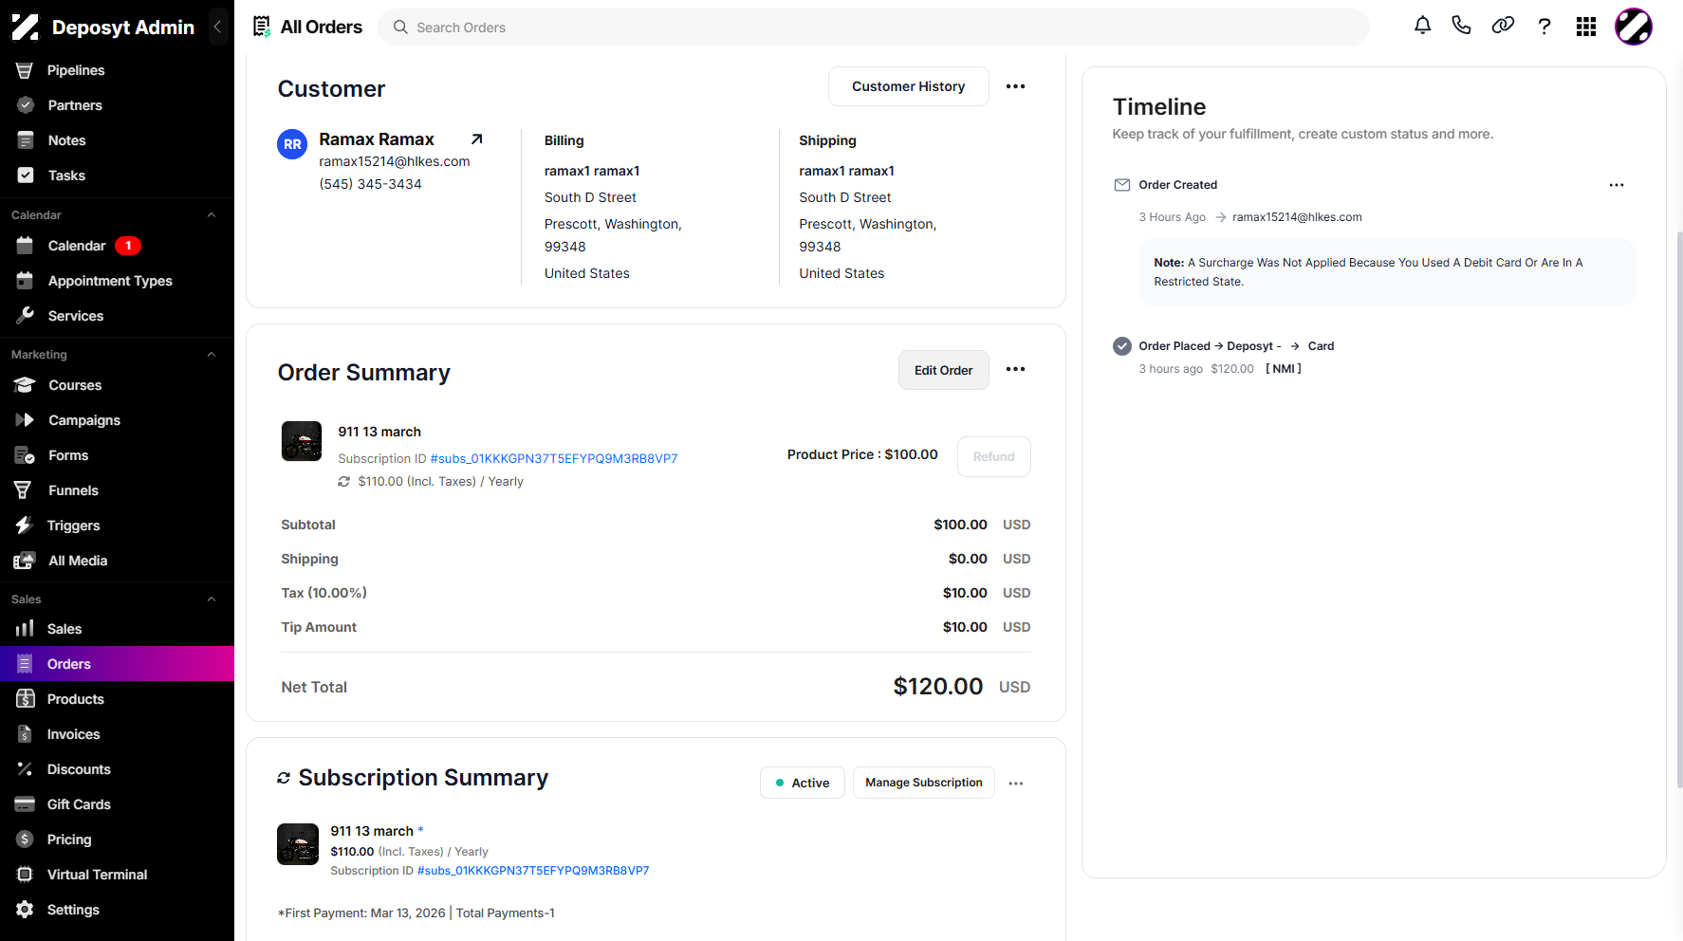1683x941 pixels.
Task: Click Active subscription status badge
Action: tap(802, 783)
